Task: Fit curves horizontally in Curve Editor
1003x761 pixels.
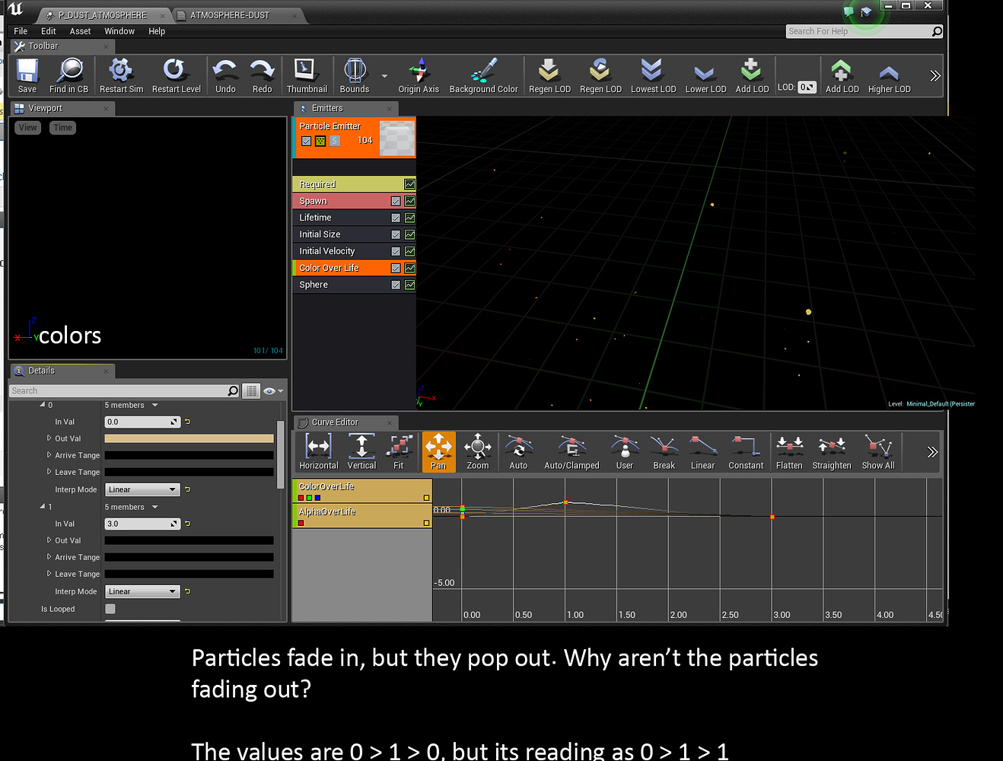Action: tap(318, 452)
